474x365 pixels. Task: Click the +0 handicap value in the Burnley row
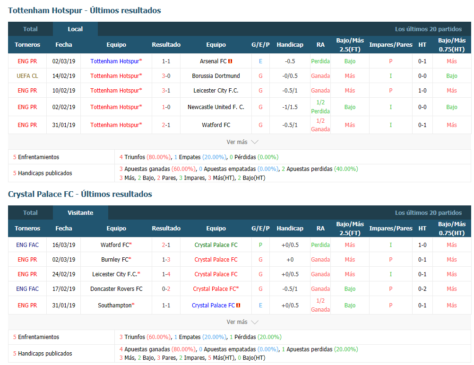point(290,260)
